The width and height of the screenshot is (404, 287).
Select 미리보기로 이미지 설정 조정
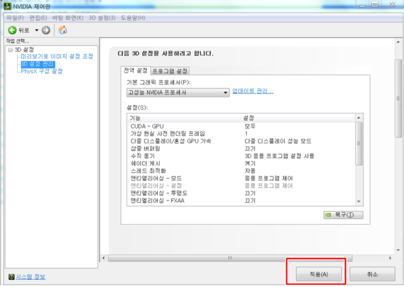[x=57, y=56]
